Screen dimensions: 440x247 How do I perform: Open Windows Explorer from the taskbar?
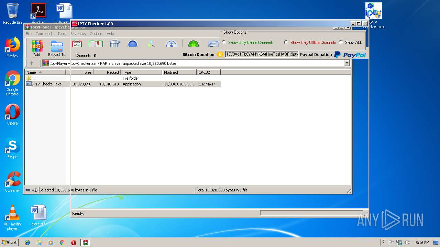[39, 243]
